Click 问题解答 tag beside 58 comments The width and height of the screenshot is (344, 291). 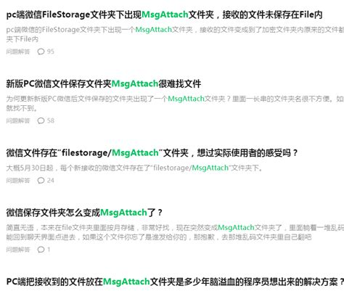tap(18, 120)
